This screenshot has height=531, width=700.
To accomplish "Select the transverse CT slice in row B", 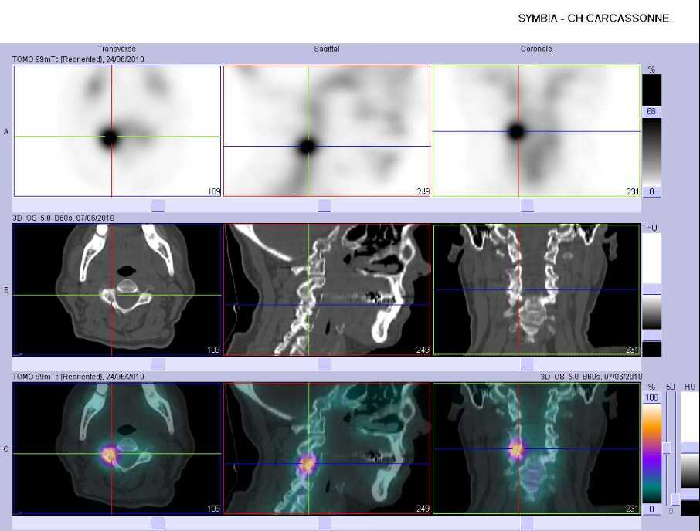I will pos(117,289).
